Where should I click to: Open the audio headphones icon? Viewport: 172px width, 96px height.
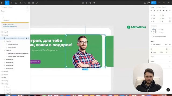point(145,3)
